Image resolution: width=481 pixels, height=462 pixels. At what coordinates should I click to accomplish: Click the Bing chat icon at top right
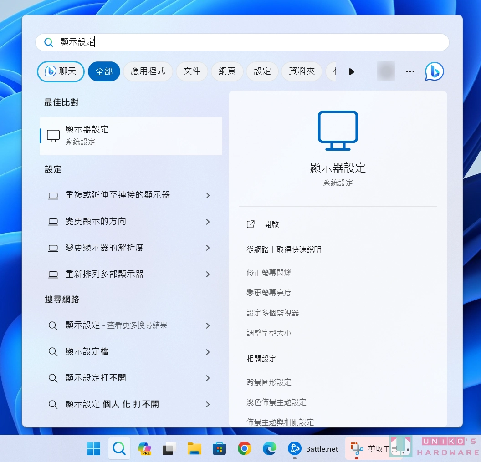(x=435, y=71)
